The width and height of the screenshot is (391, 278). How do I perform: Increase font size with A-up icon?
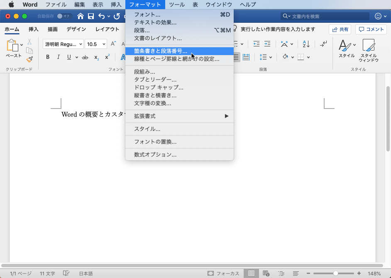(113, 44)
